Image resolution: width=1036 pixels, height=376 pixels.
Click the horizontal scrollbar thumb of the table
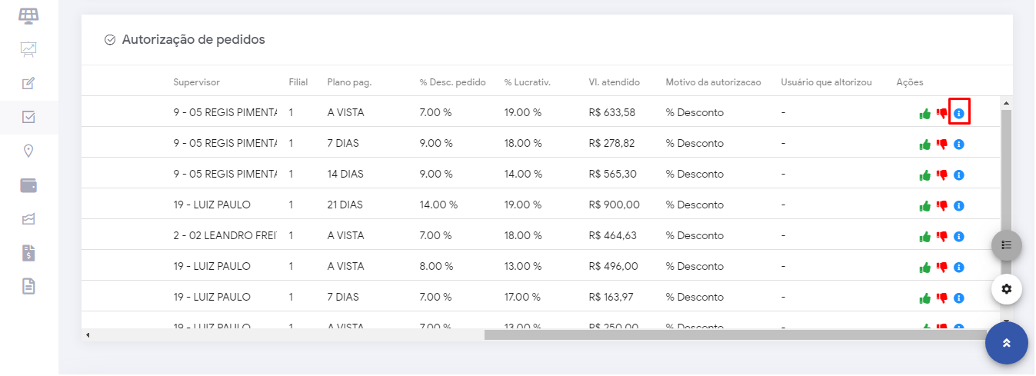click(735, 334)
